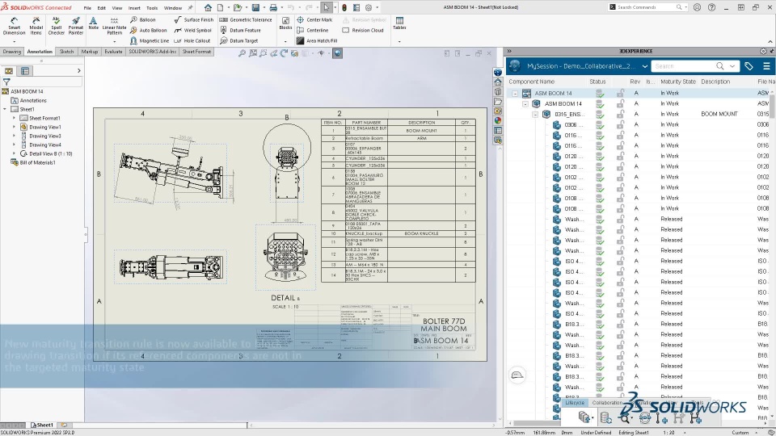Add a Balloon annotation

(143, 19)
